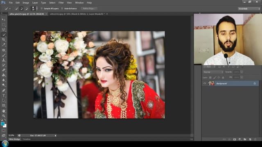Select the Paint Bucket tool

pyautogui.click(x=4, y=75)
